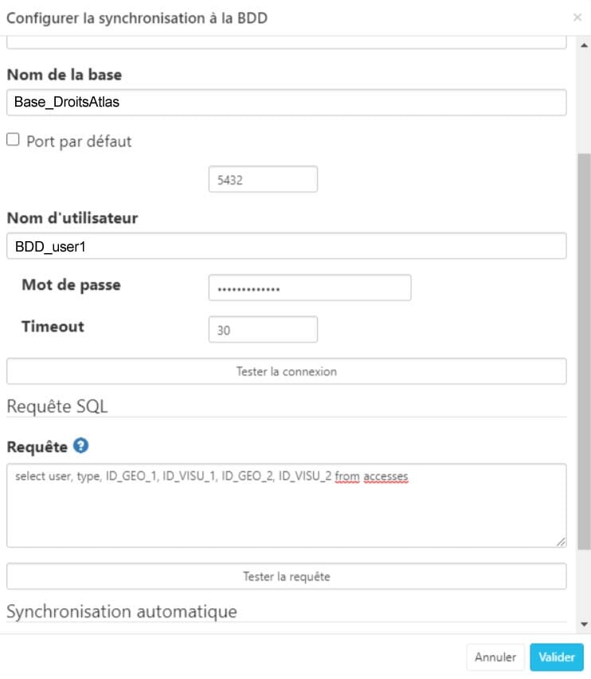Close the BDD synchronisation dialog
Viewport: 591px width, 679px height.
coord(577,18)
